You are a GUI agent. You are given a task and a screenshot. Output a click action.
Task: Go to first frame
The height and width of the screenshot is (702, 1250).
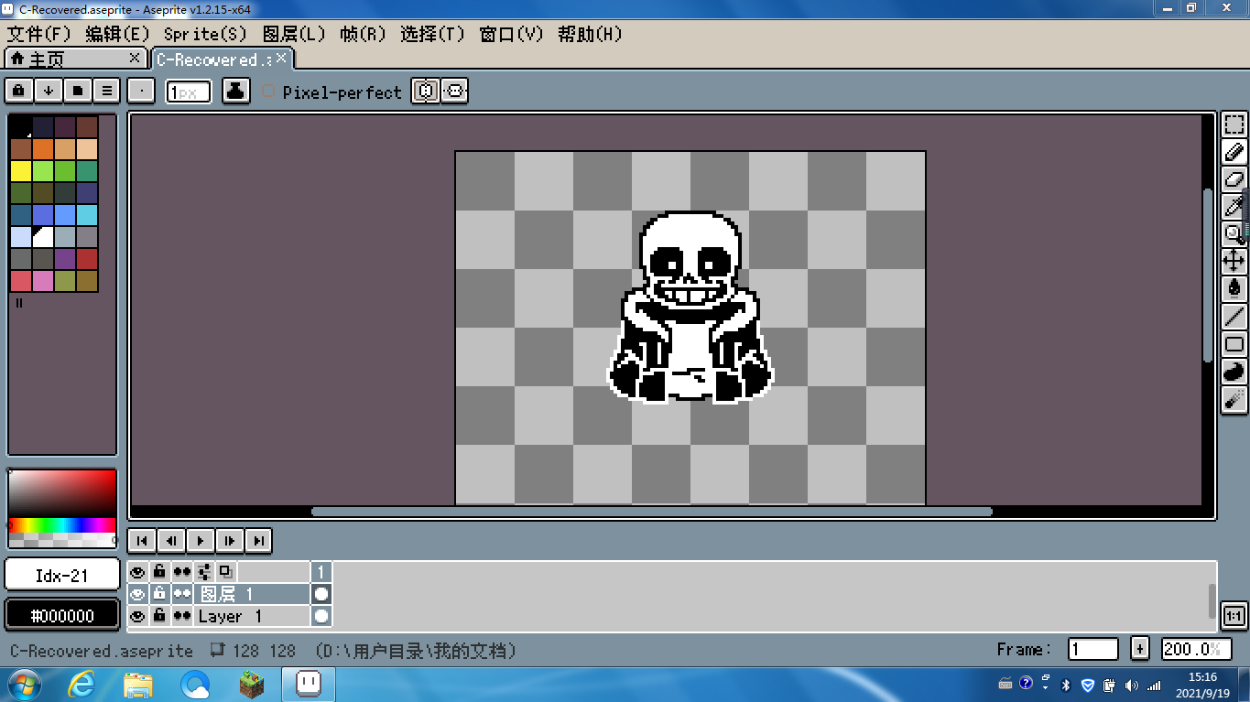[x=142, y=540]
